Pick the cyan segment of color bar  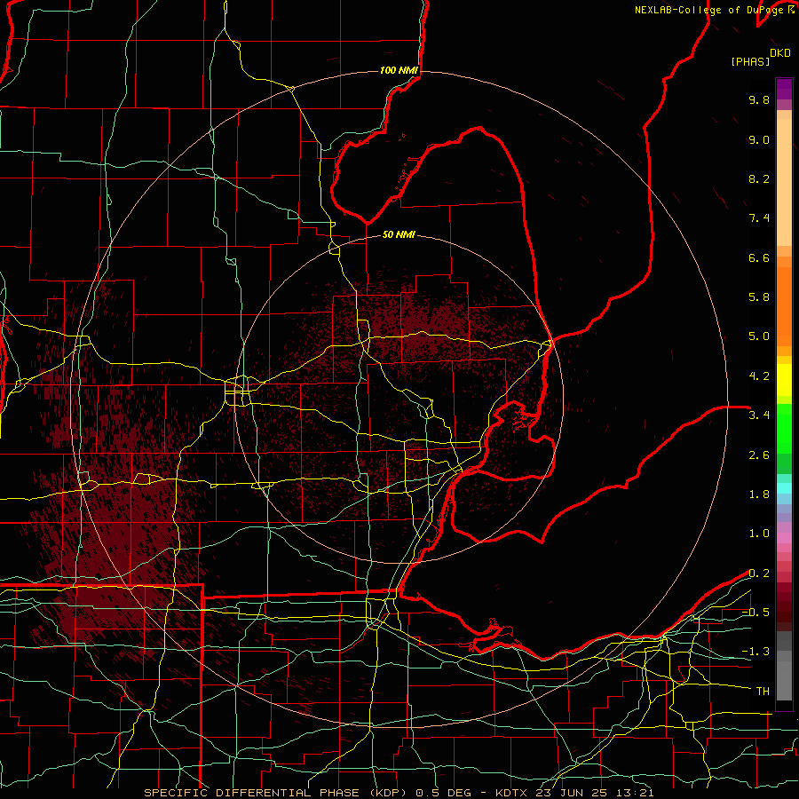click(784, 488)
